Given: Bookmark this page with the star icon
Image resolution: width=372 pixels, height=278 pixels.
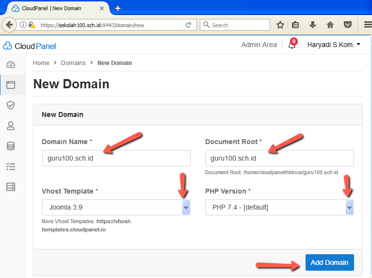Looking at the screenshot, I should click(x=280, y=25).
